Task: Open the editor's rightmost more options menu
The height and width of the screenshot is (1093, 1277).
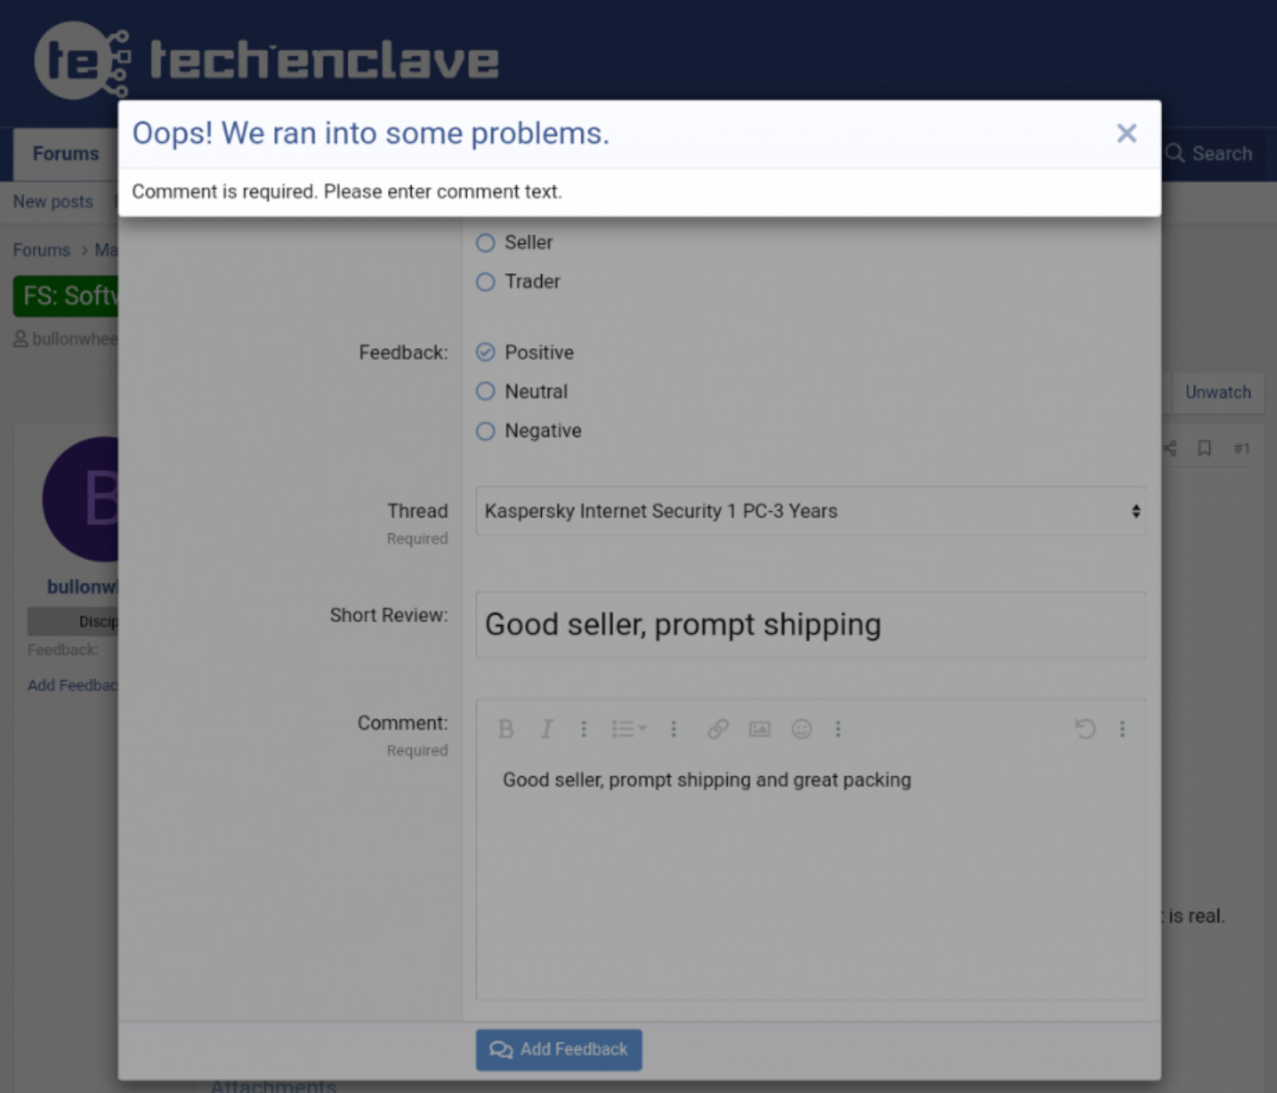Action: 1122,729
